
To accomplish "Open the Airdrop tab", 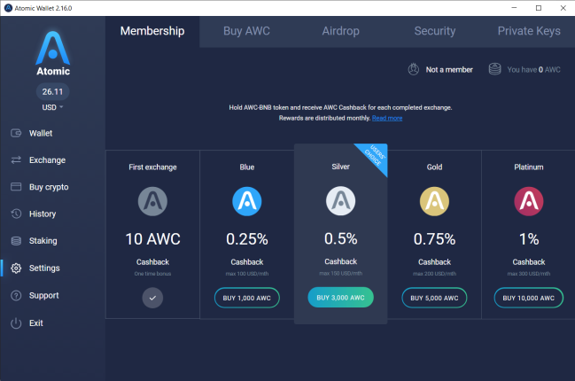I will coord(341,31).
